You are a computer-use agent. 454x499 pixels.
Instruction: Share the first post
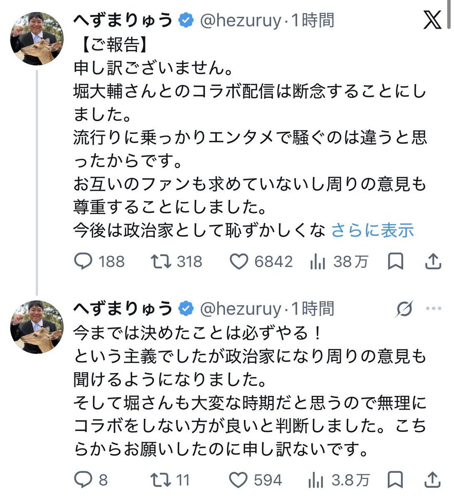pyautogui.click(x=433, y=262)
